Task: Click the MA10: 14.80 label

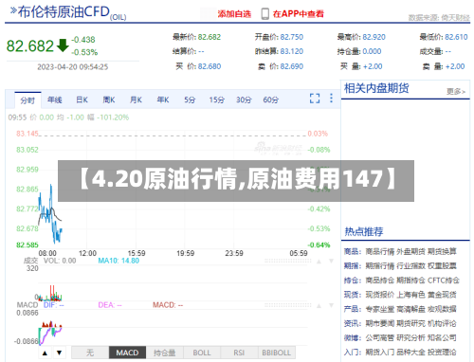Action: pos(118,261)
